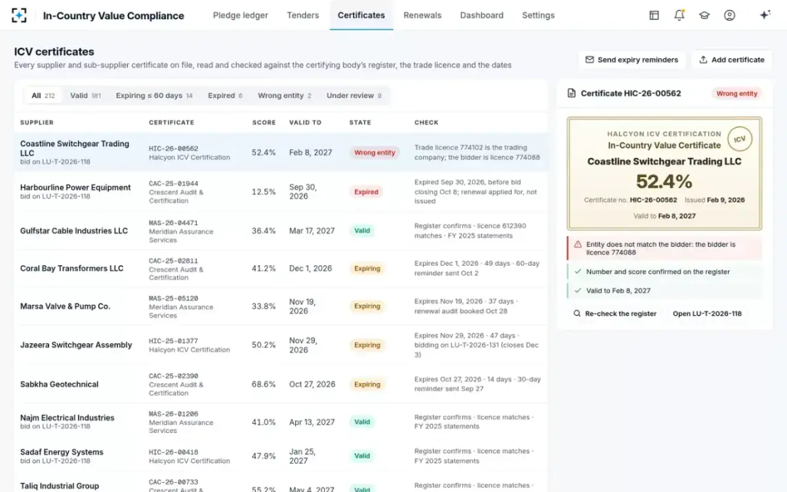Click certificate number HIC-25-01377
The image size is (787, 492).
coord(173,341)
